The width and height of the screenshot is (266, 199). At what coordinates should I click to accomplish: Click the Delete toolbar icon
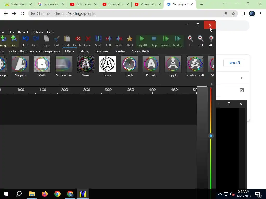coord(77,41)
